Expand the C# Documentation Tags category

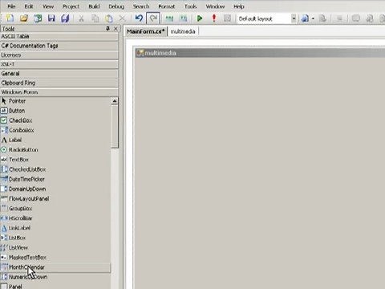coord(59,46)
